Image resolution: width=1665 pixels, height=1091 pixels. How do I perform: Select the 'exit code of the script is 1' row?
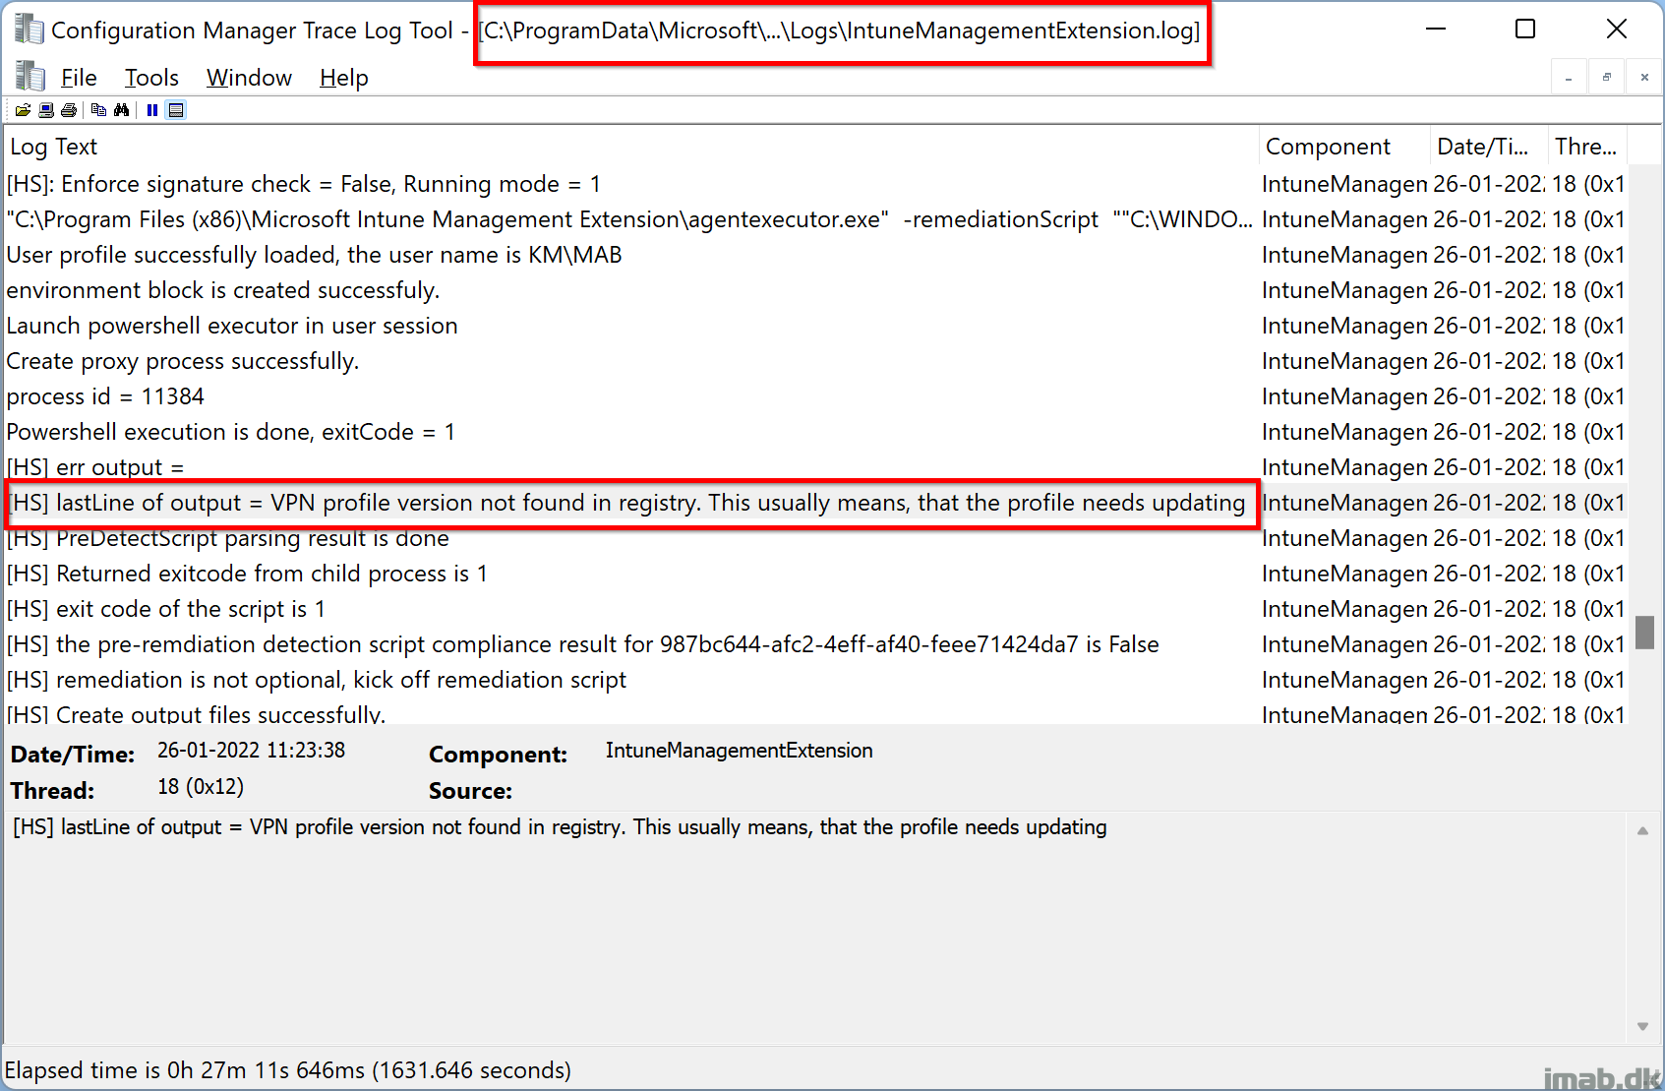815,609
